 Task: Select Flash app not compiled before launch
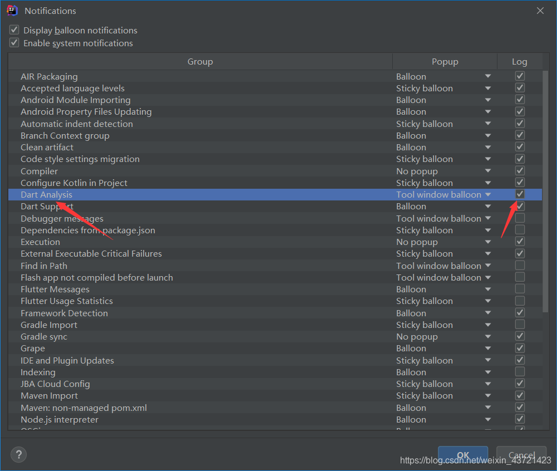point(275,277)
